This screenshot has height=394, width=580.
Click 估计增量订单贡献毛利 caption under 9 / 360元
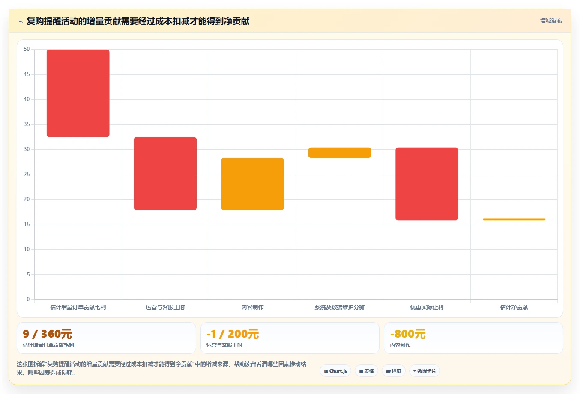[48, 345]
